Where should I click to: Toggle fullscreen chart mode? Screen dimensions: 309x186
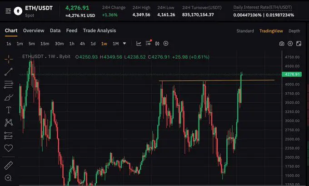click(x=299, y=43)
